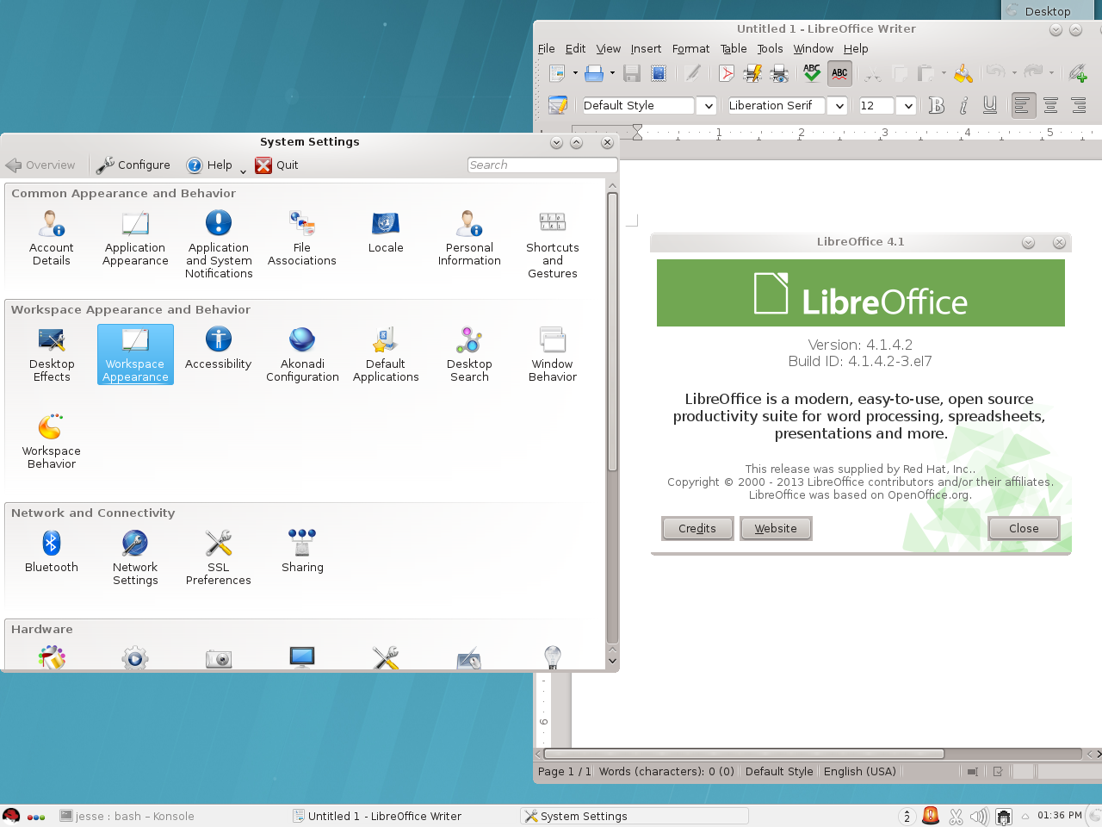Click the System Settings Search field
Screen dimensions: 1102x827
tap(542, 165)
